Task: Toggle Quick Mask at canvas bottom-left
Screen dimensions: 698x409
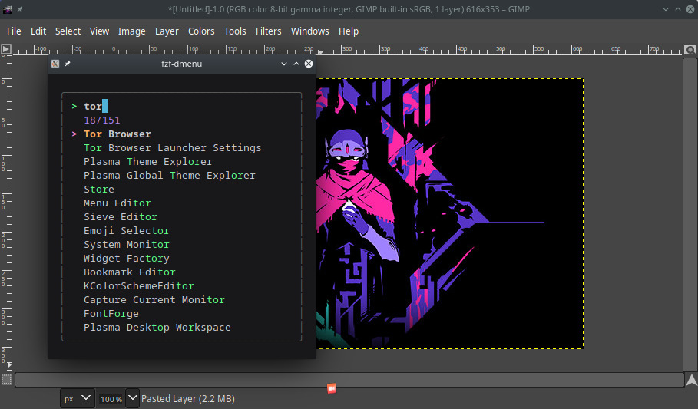Action: click(x=6, y=380)
